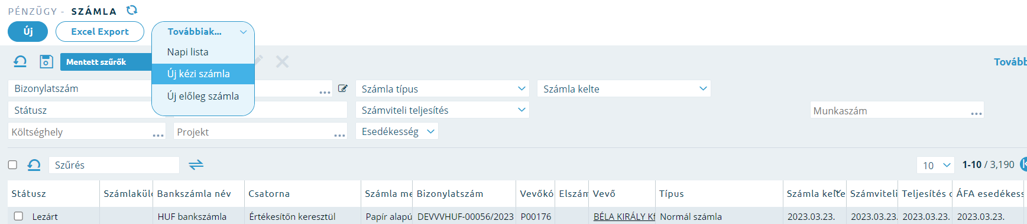Expand the Esedékesség dropdown
Viewport: 1027px width, 224px height.
click(397, 131)
